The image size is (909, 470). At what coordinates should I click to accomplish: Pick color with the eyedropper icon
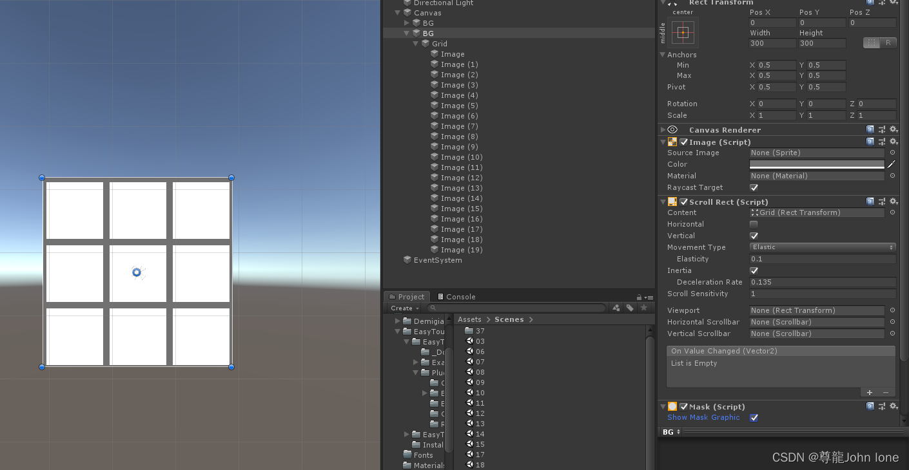(x=892, y=164)
